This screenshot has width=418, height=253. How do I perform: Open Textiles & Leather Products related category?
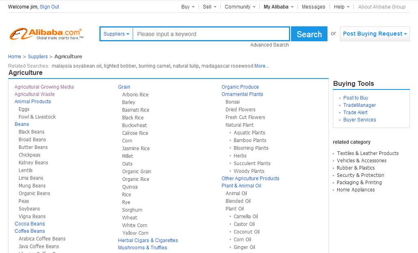click(368, 153)
